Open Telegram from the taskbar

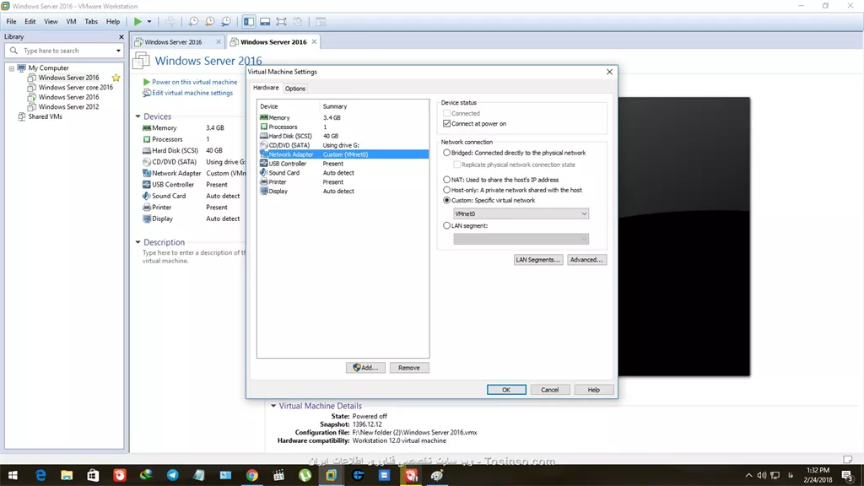pyautogui.click(x=172, y=475)
